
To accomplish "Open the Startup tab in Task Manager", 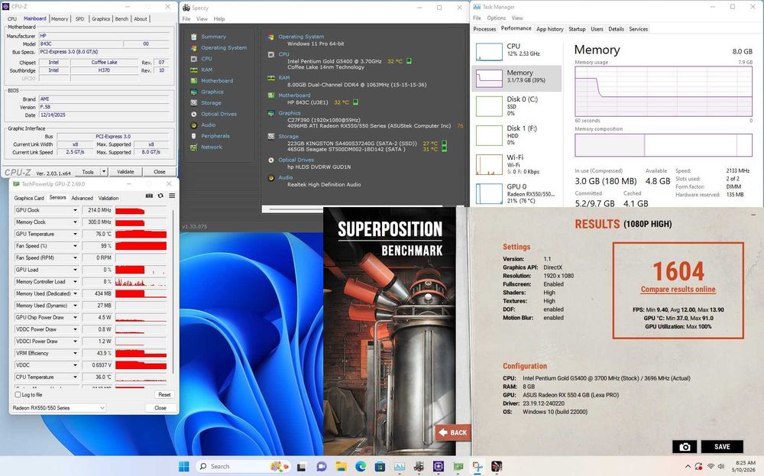I will tap(577, 29).
